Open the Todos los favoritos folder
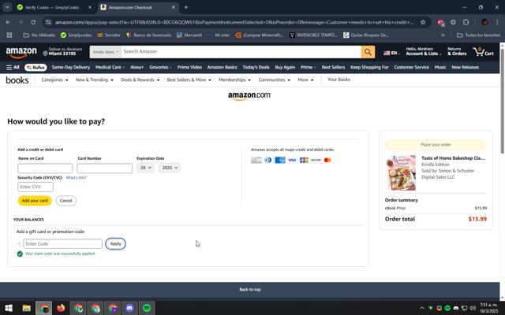This screenshot has width=505, height=315. point(479,35)
